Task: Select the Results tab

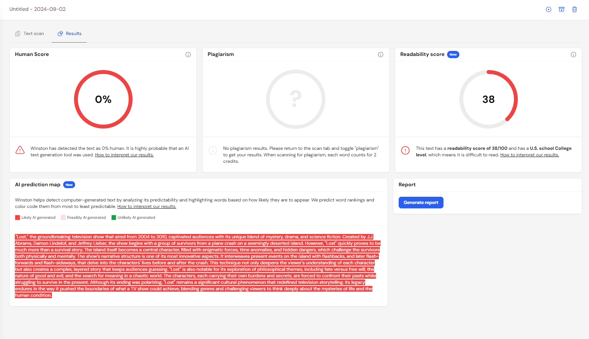Action: tap(69, 34)
